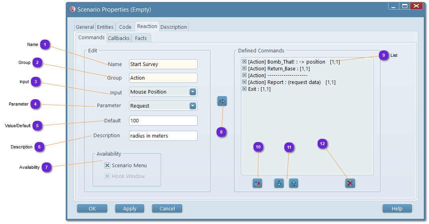Expand the Parameter dropdown showing Request

tap(193, 106)
